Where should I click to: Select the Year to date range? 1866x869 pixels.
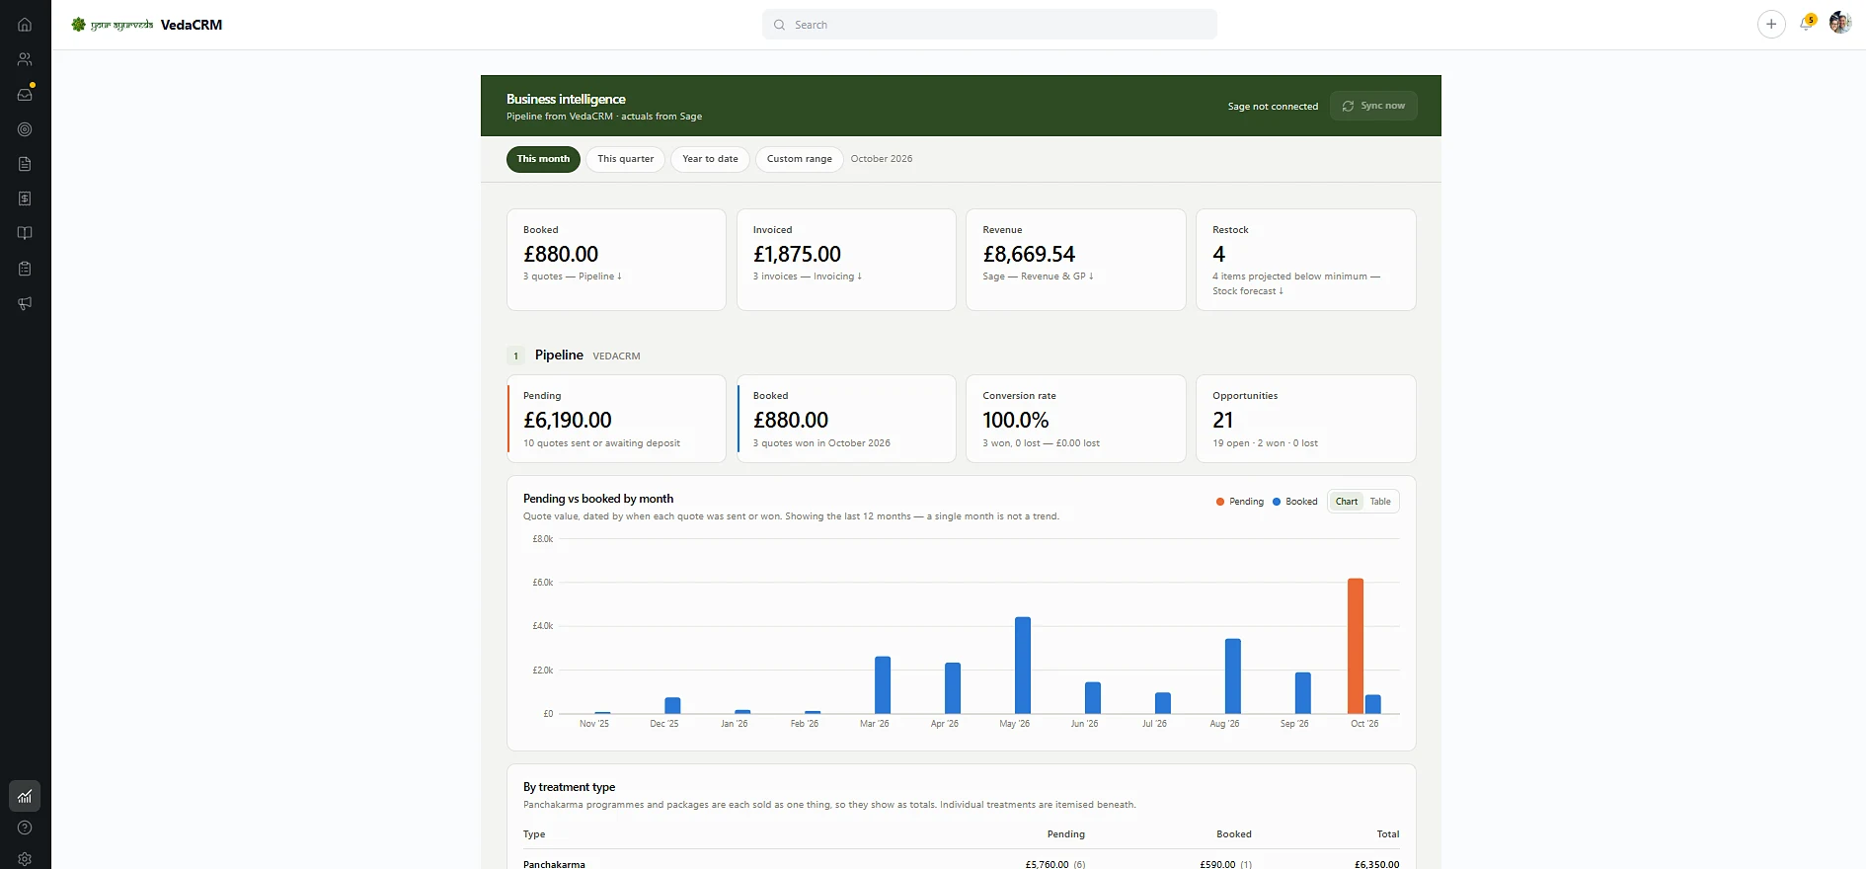click(x=710, y=159)
